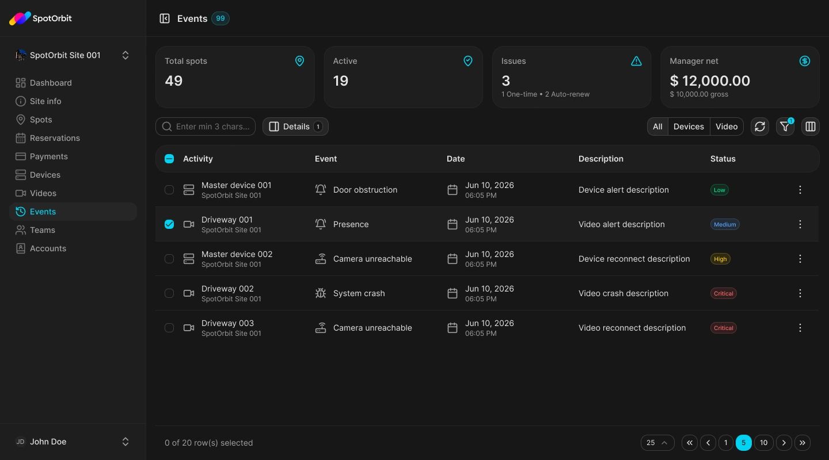Switch to the Devices filter tab
Screen dimensions: 829x460
click(689, 126)
